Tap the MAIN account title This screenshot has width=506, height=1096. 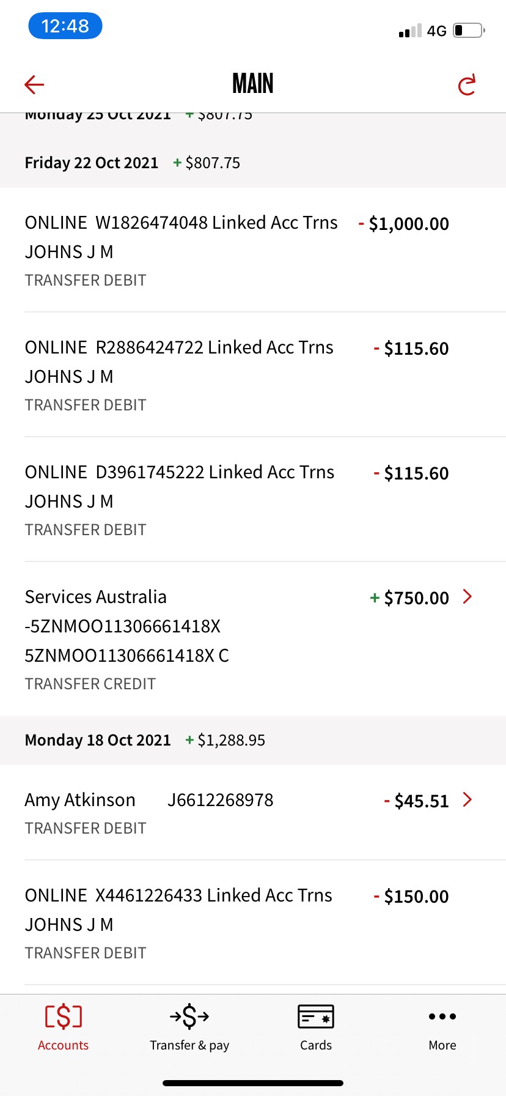(253, 84)
